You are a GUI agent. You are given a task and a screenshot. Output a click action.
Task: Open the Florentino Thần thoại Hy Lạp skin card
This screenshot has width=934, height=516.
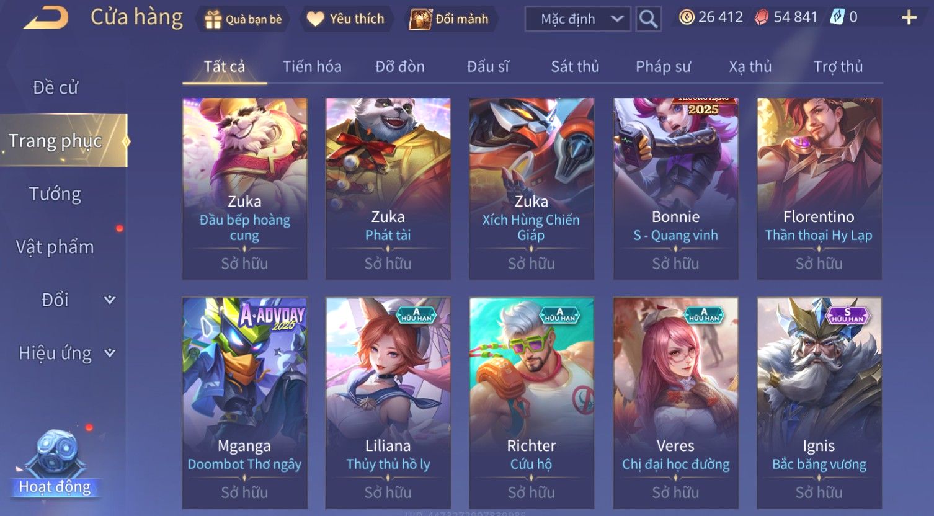pos(819,189)
